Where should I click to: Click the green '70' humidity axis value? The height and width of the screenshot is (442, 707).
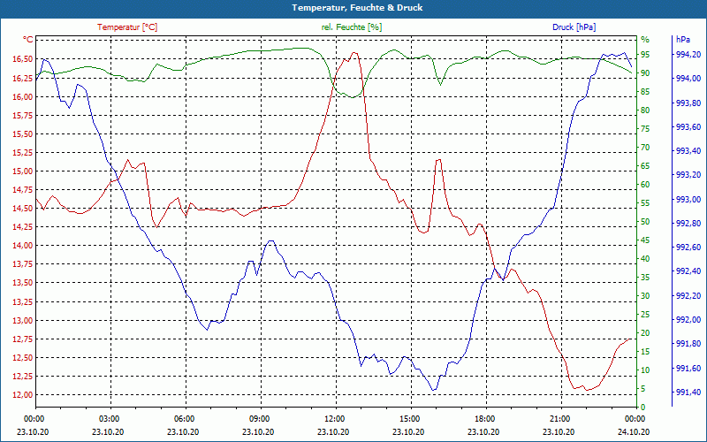pyautogui.click(x=645, y=148)
